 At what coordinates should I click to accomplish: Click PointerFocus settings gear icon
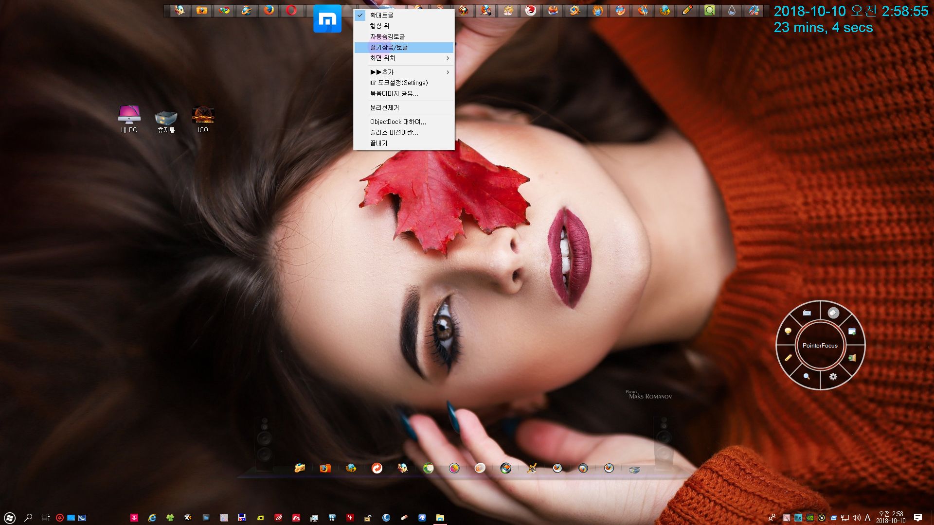click(x=833, y=377)
